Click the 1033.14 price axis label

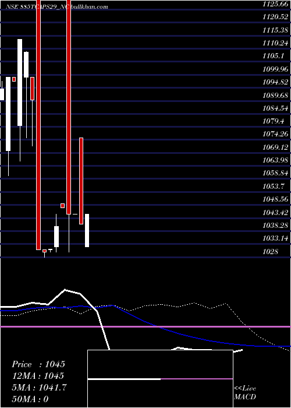pos(275,238)
